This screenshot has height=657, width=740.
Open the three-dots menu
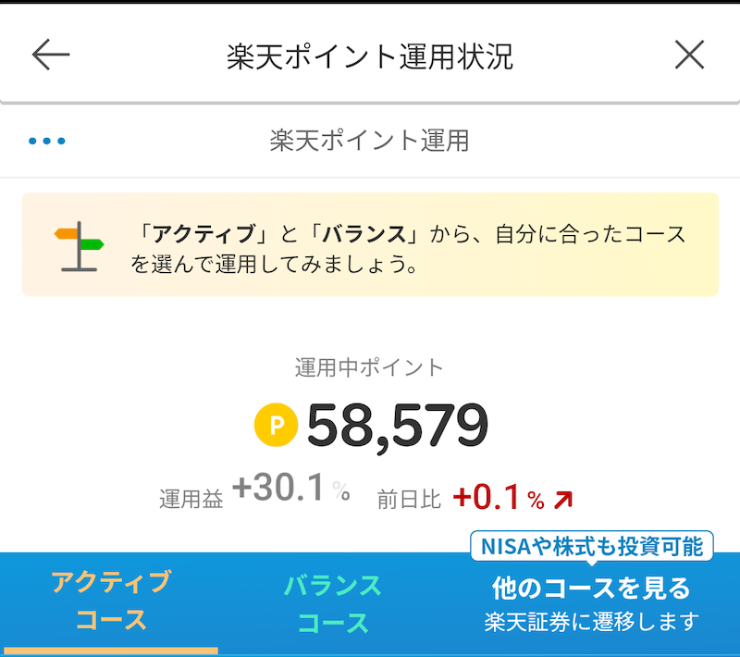coord(46,142)
